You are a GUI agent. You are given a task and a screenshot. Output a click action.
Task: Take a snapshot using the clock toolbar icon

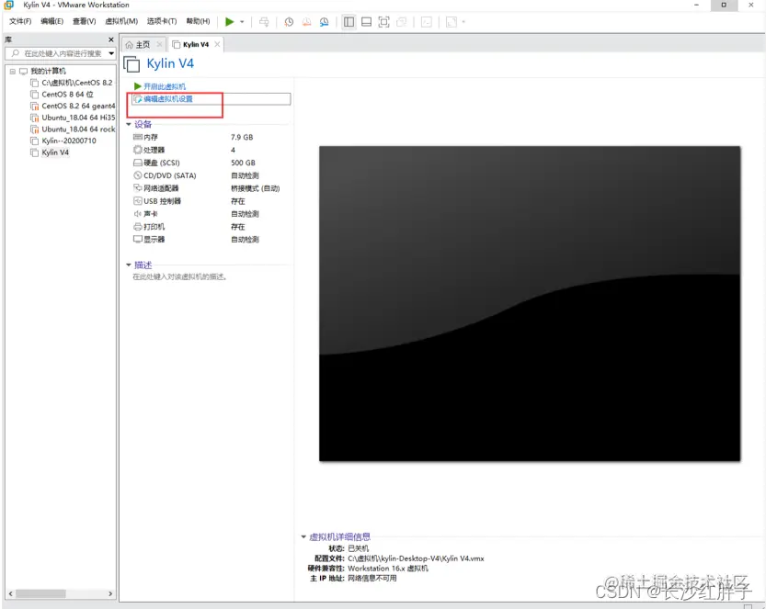pyautogui.click(x=289, y=22)
